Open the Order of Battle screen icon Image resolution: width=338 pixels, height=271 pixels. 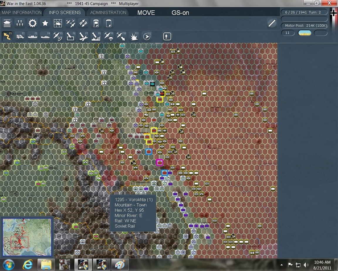7,23
